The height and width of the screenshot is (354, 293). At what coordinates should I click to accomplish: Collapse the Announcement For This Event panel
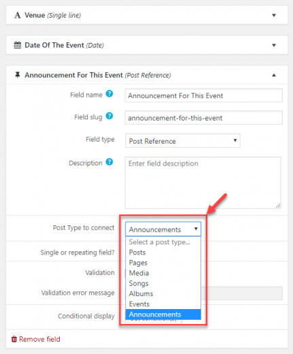[x=274, y=75]
